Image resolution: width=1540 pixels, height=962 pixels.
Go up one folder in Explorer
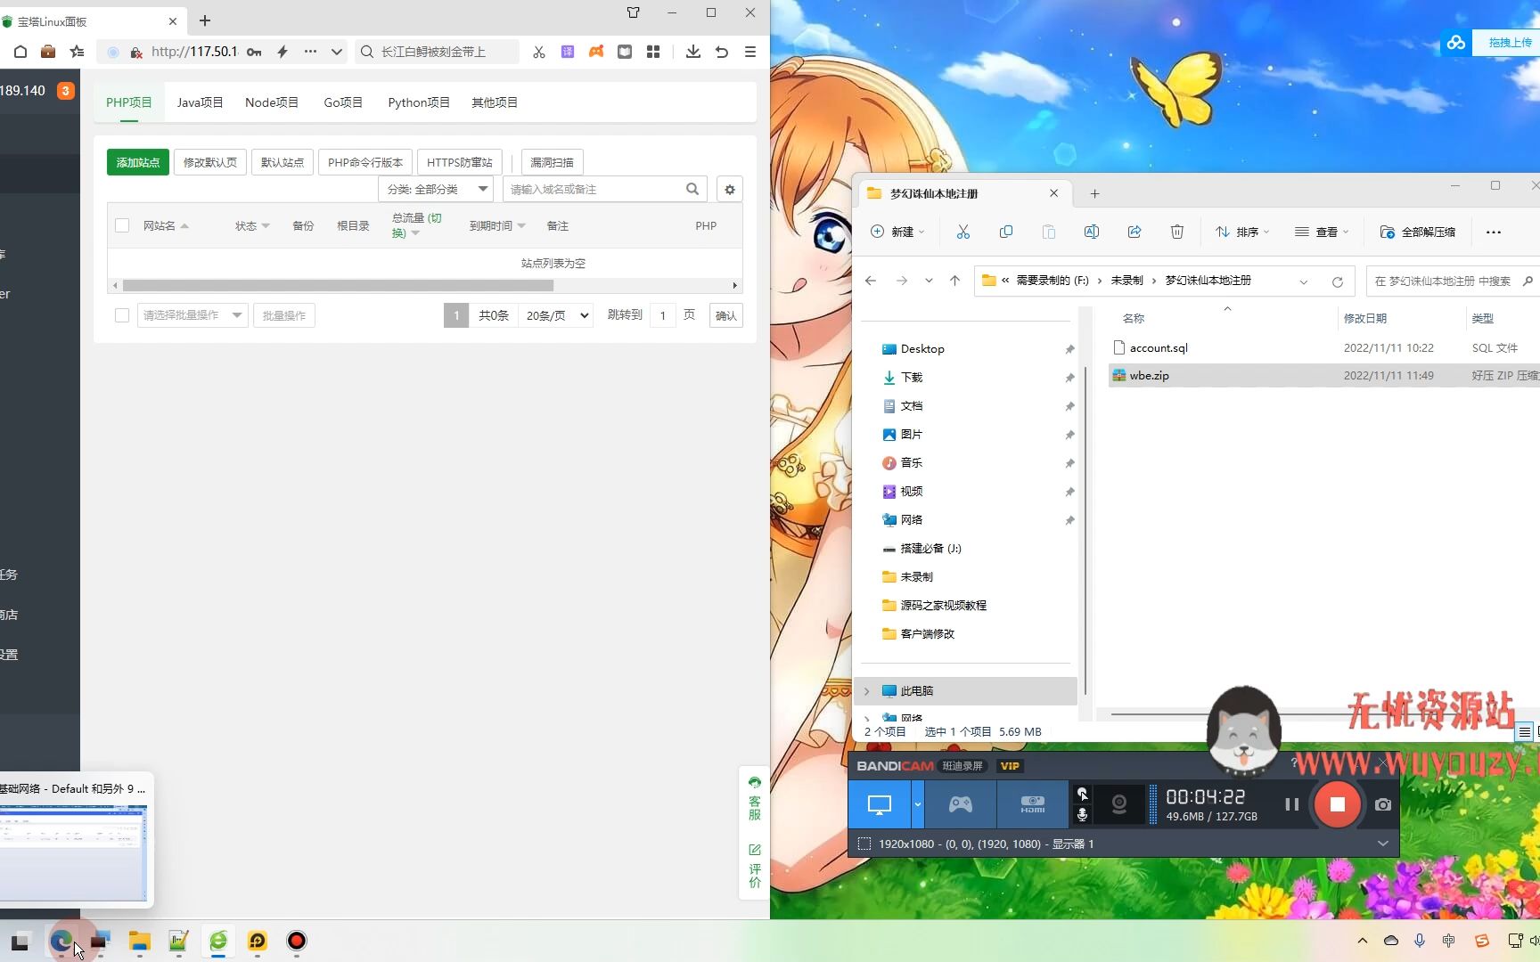pos(954,281)
